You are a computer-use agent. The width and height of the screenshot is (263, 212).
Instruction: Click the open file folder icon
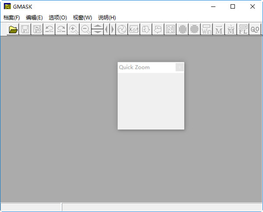(13, 30)
